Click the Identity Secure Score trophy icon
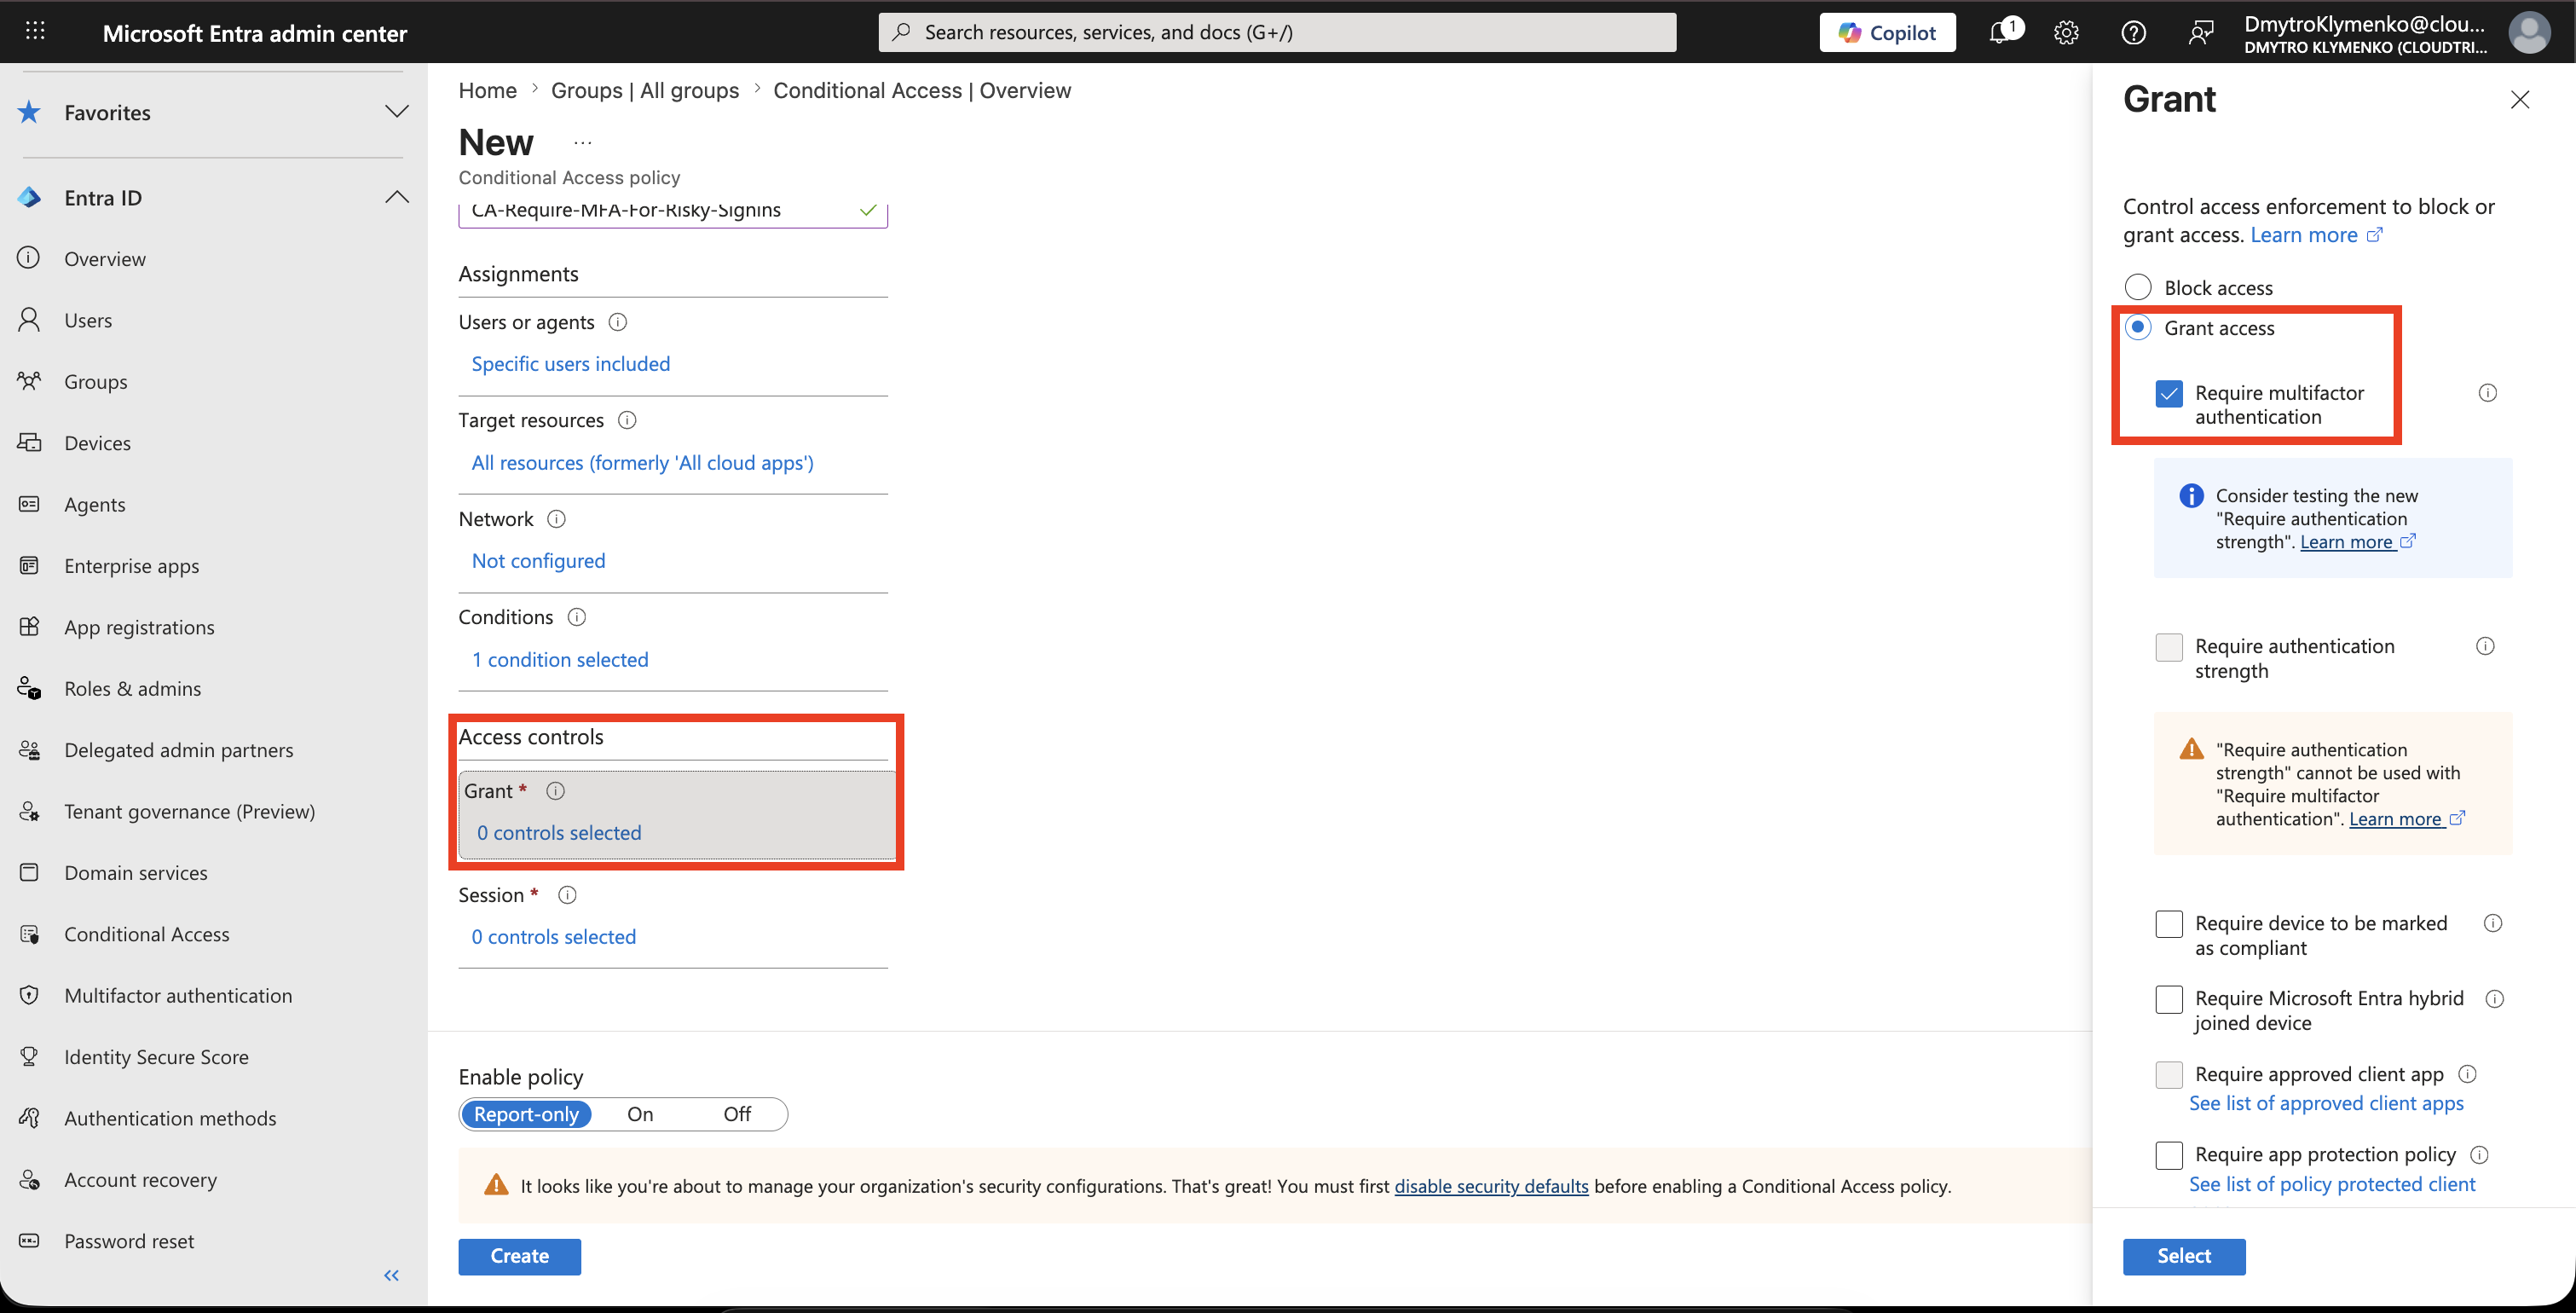 (x=29, y=1056)
